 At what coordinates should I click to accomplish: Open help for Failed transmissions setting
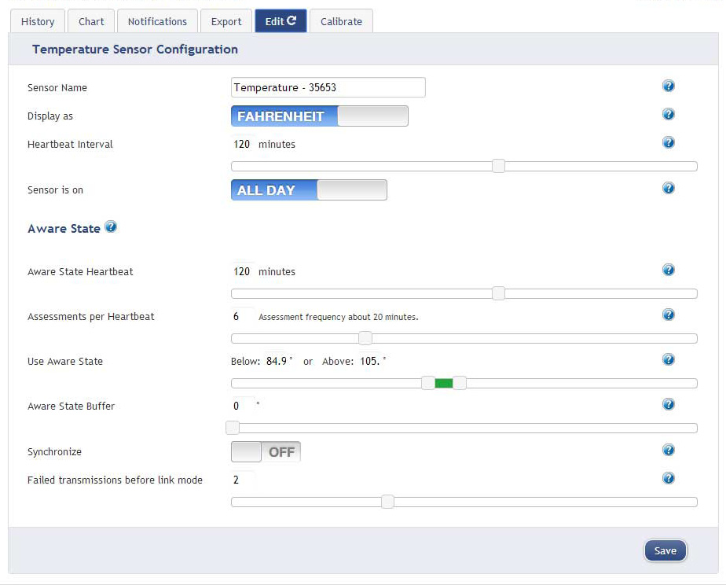668,478
